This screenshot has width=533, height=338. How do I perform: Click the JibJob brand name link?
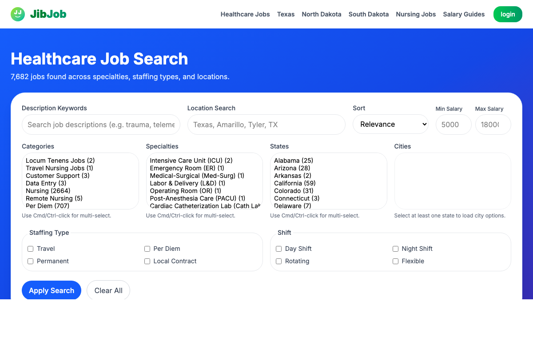click(48, 14)
